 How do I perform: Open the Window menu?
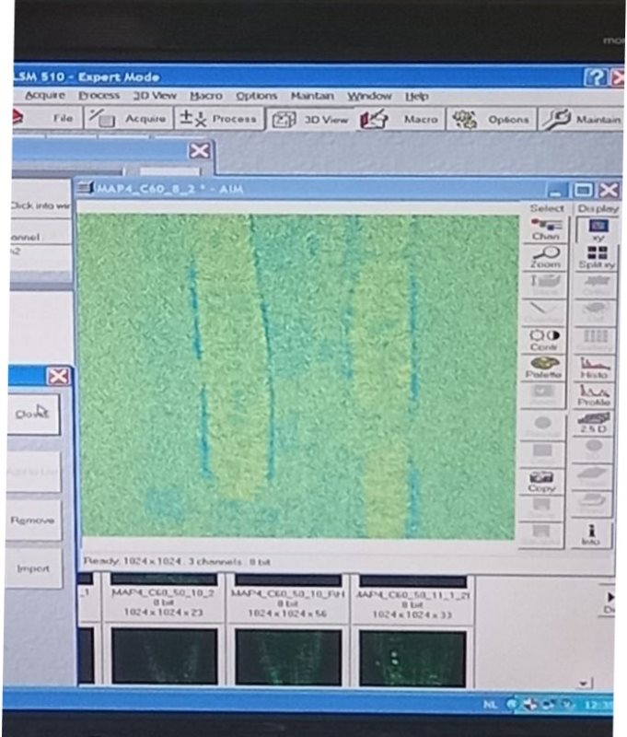[x=368, y=96]
